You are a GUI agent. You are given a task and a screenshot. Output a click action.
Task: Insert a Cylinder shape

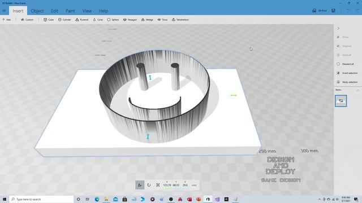click(64, 20)
